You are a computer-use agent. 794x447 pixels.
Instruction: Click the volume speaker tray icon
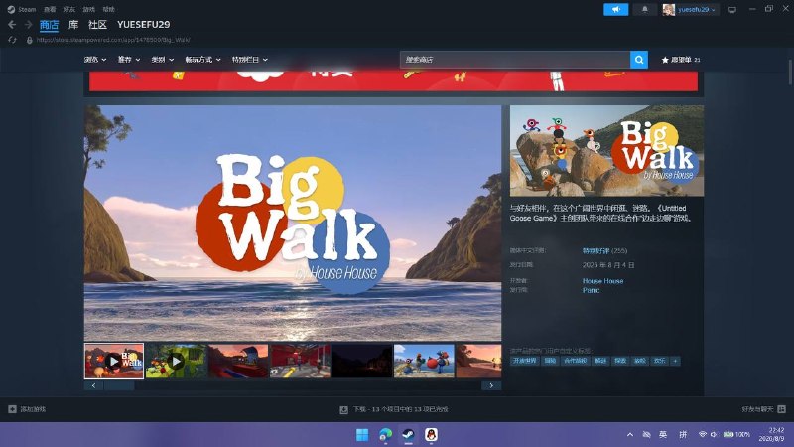714,435
